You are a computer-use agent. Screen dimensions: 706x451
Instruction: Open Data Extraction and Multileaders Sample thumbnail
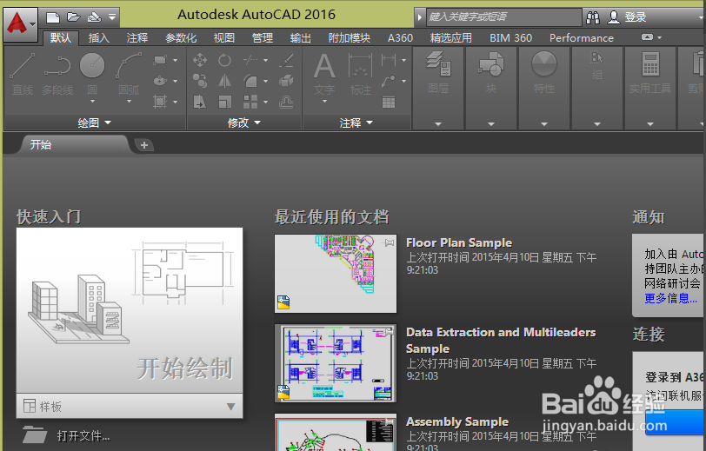[x=336, y=362]
